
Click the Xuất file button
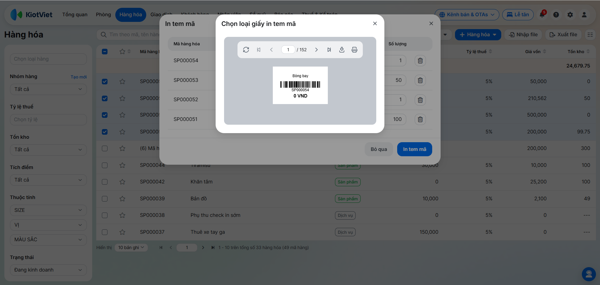click(563, 35)
